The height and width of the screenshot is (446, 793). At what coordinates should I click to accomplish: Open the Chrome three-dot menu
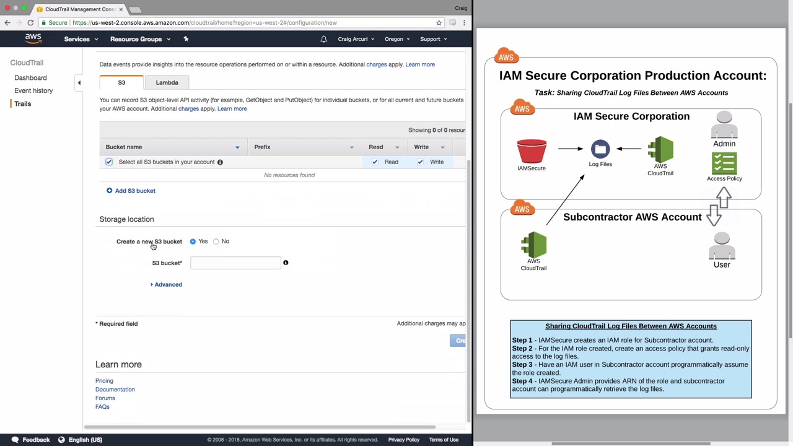(x=464, y=23)
